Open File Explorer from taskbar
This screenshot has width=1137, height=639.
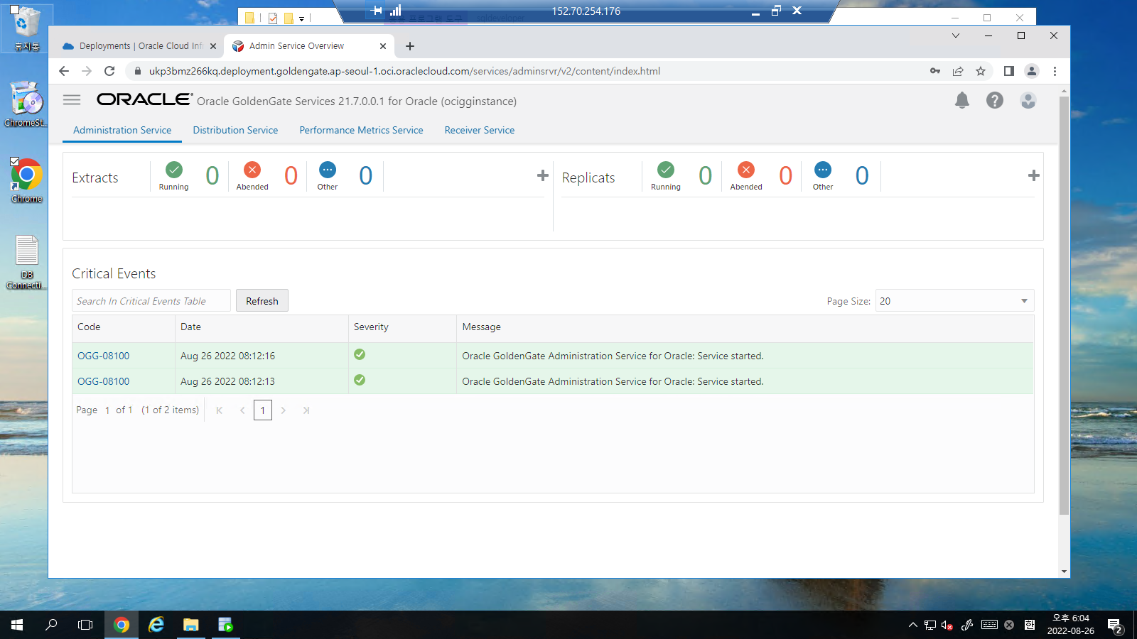(190, 625)
